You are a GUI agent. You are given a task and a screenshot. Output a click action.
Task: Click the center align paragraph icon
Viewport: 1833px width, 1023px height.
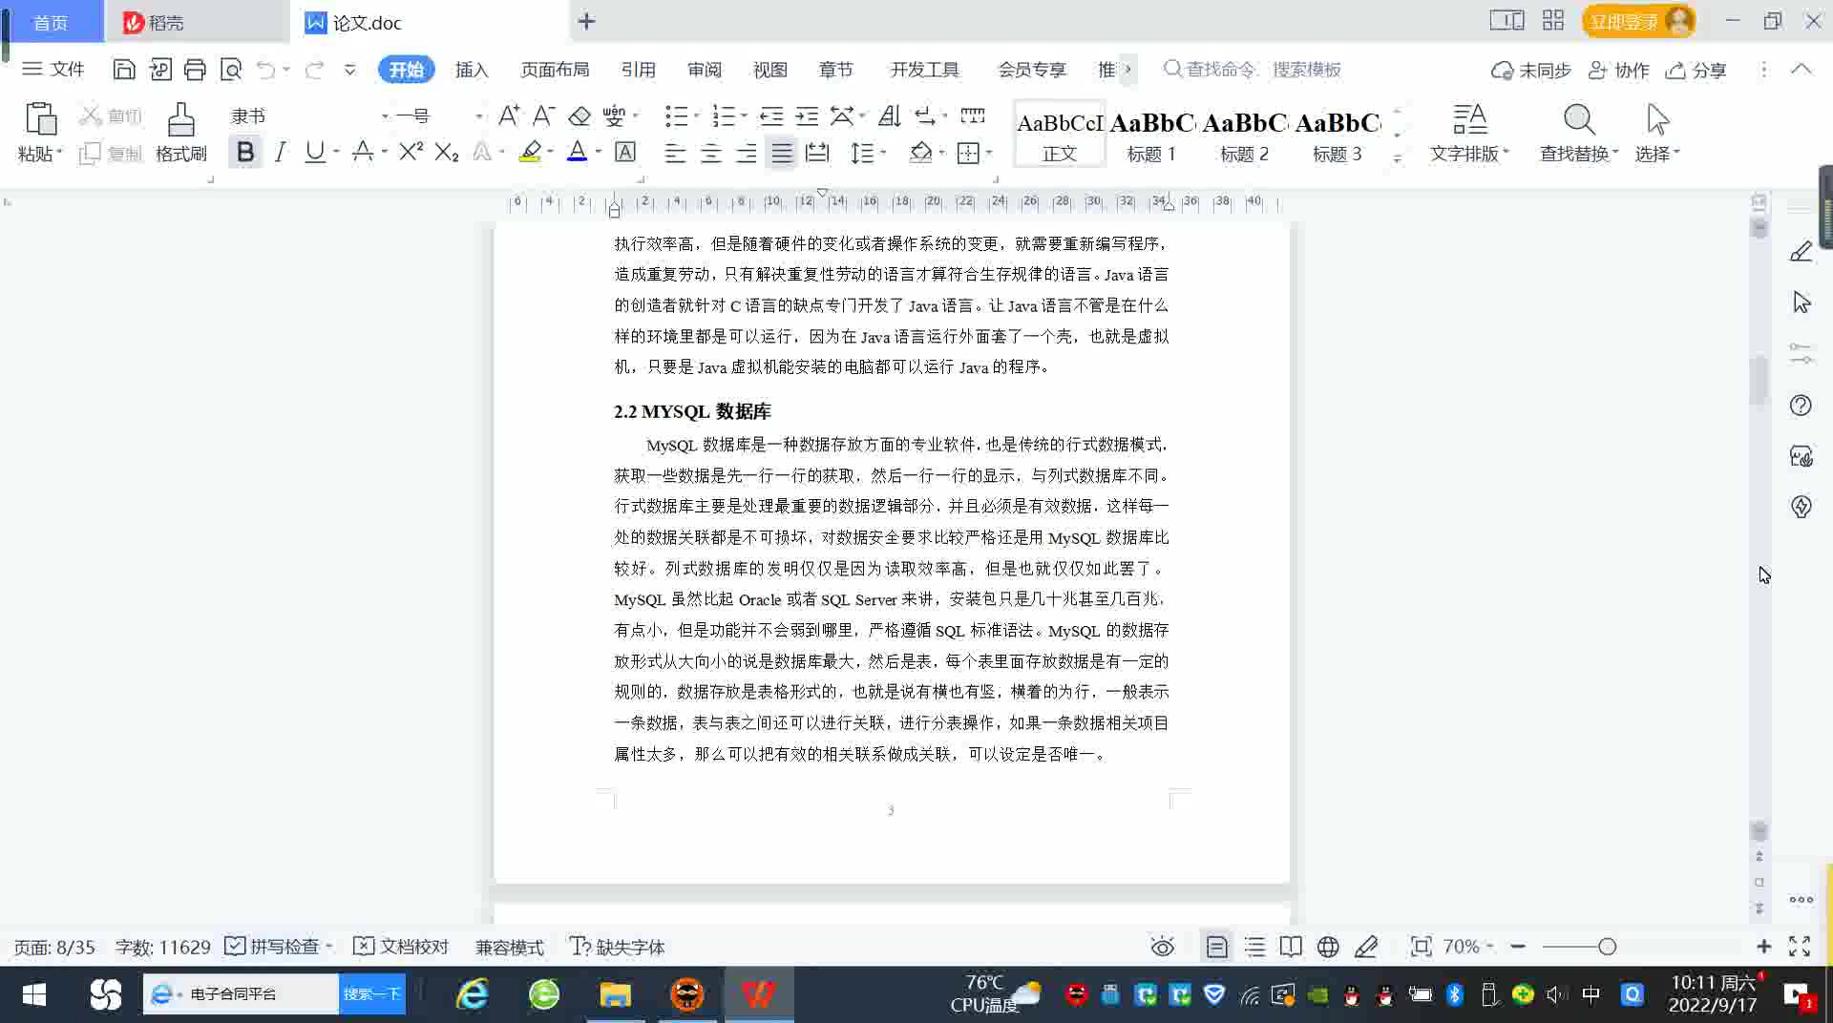click(710, 153)
